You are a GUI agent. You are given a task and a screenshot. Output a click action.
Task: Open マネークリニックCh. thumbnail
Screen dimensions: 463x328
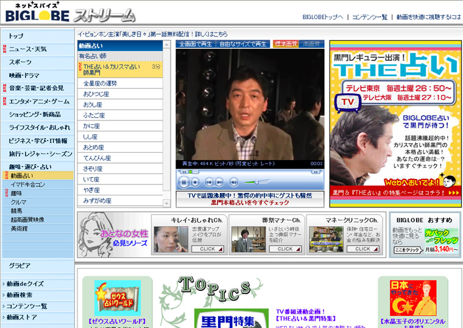[326, 239]
